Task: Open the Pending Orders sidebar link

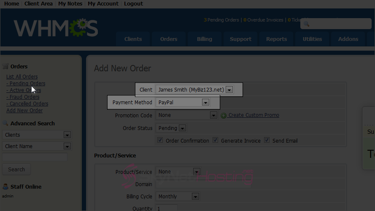Action: (x=26, y=83)
